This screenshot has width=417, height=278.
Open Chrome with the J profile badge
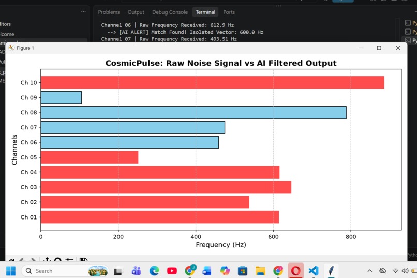190,271
